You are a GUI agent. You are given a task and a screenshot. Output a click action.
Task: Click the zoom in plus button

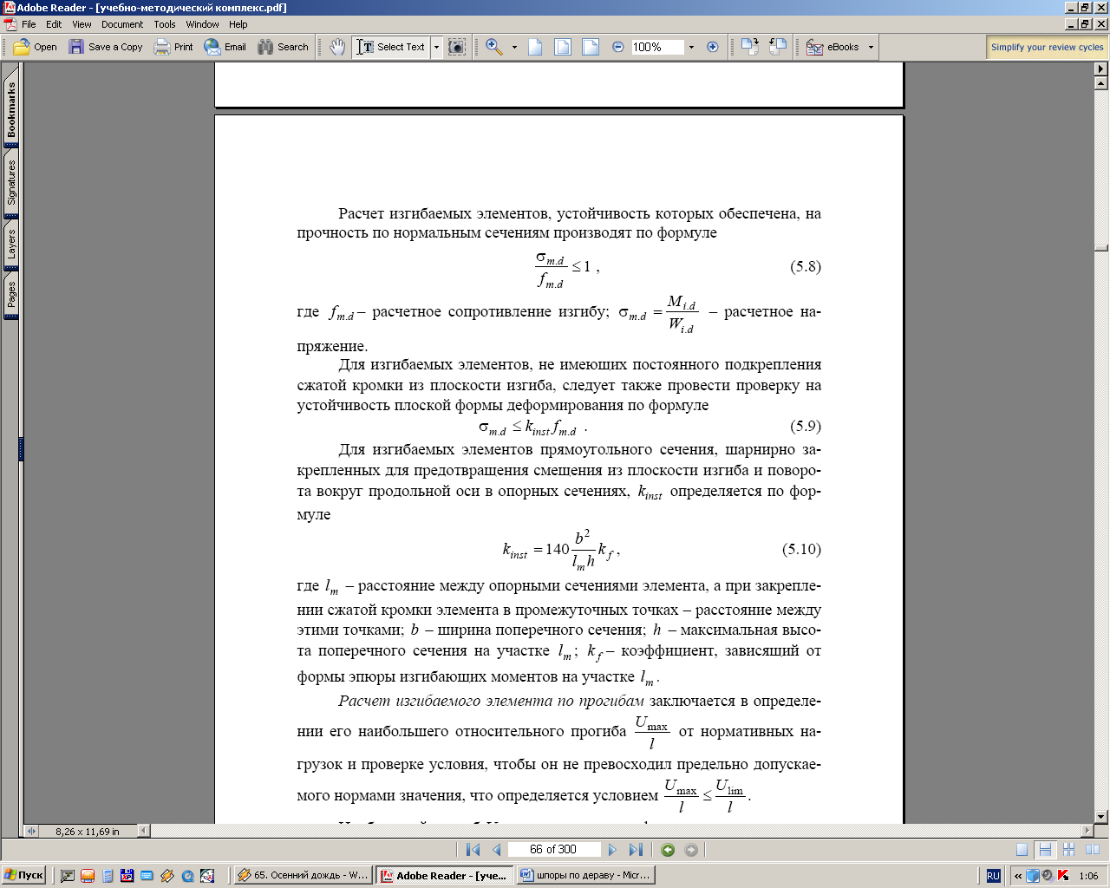[x=713, y=47]
